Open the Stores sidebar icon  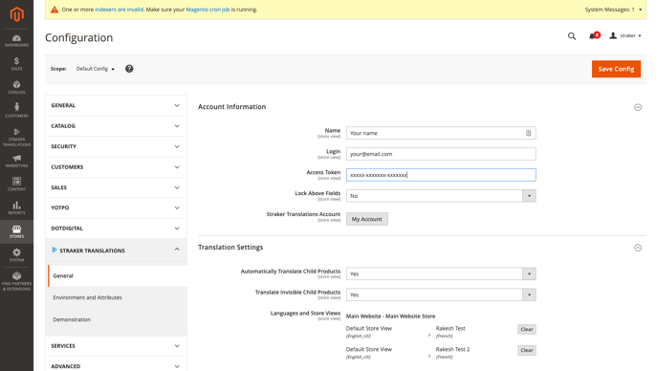pos(16,231)
